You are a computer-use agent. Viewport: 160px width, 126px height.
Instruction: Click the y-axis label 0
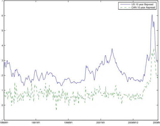coord(2,105)
